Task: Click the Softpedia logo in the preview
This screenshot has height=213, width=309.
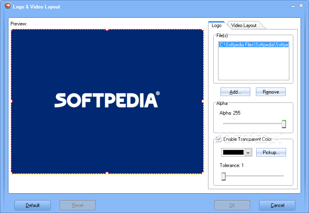Action: coord(107,100)
